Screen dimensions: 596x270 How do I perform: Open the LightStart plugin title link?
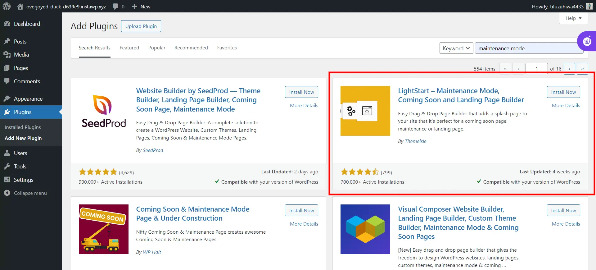point(461,95)
